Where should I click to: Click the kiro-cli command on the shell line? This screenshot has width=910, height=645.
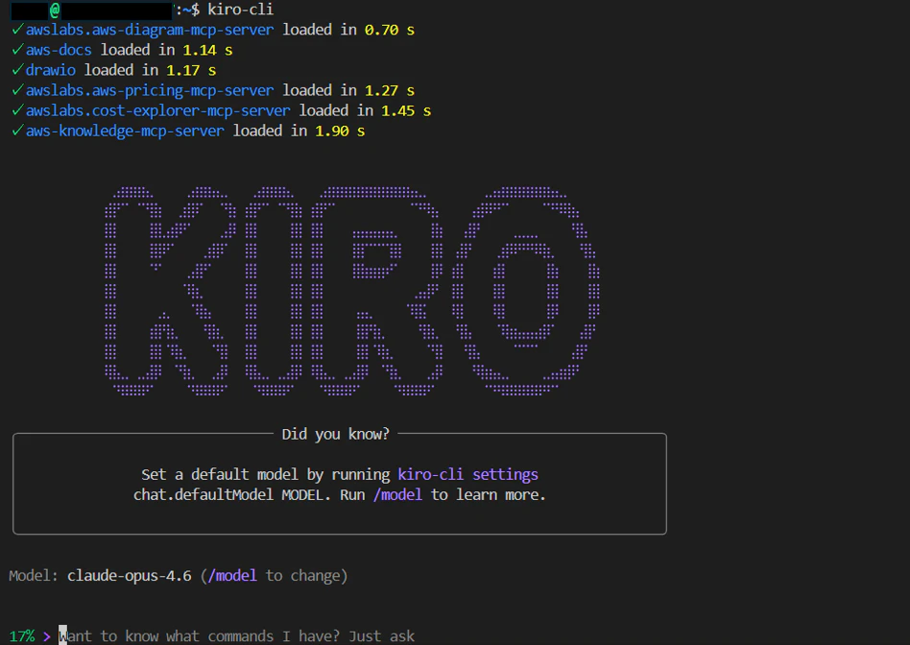(240, 10)
